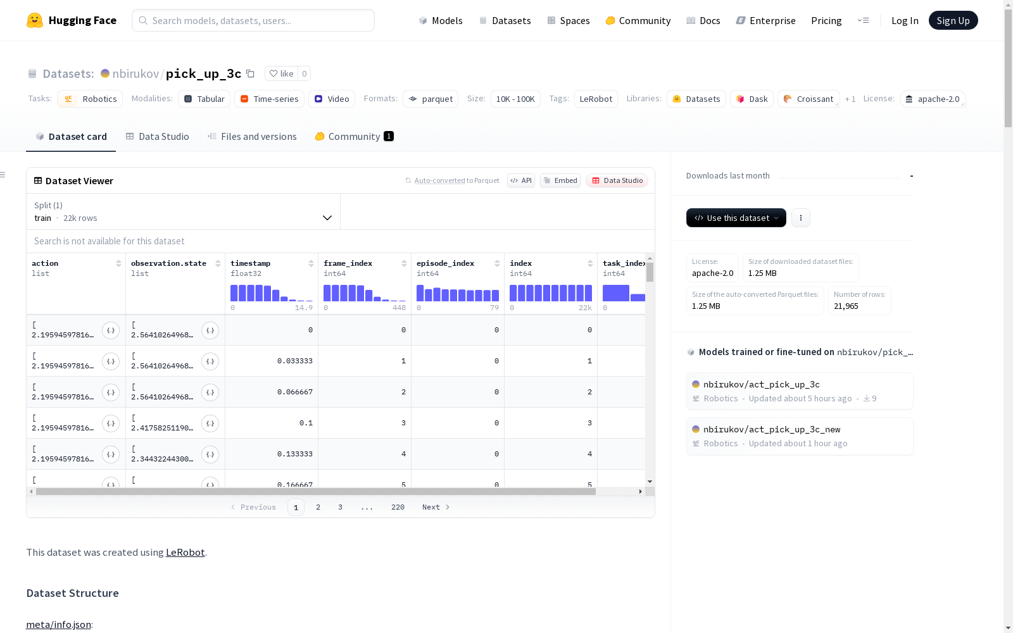
Task: Sort by the timestamp column
Action: point(311,263)
